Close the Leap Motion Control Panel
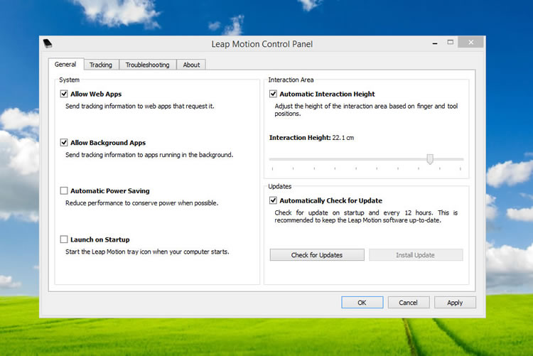The height and width of the screenshot is (356, 533). (468, 43)
